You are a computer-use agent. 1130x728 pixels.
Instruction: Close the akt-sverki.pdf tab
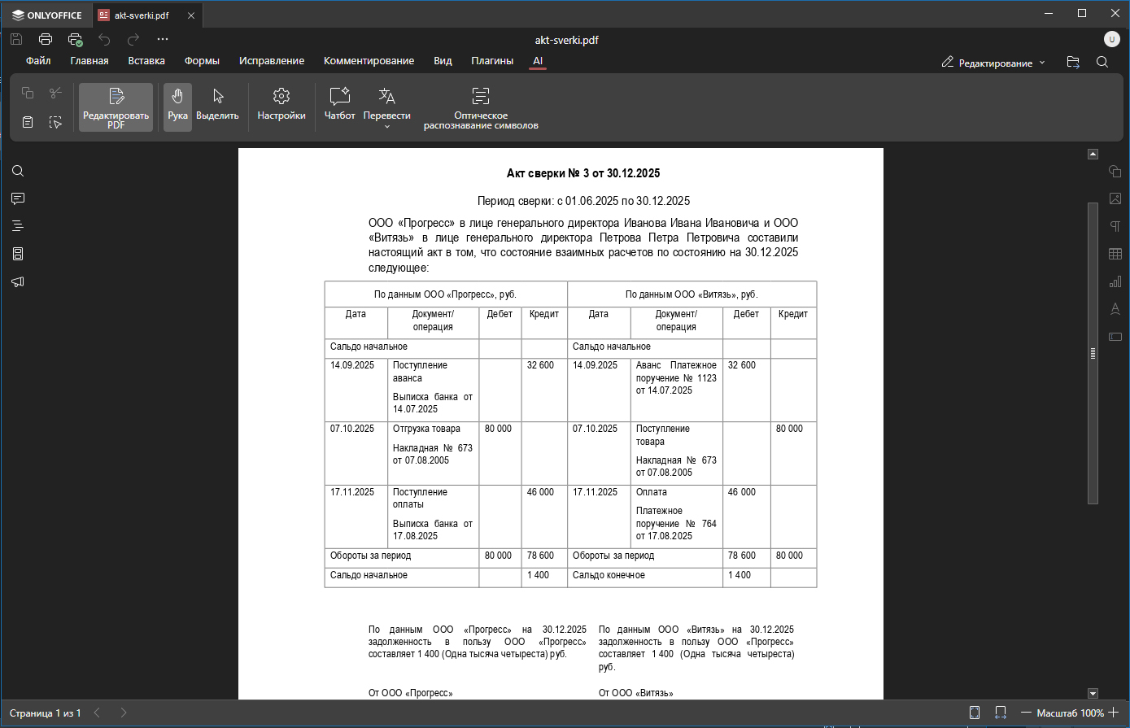190,15
